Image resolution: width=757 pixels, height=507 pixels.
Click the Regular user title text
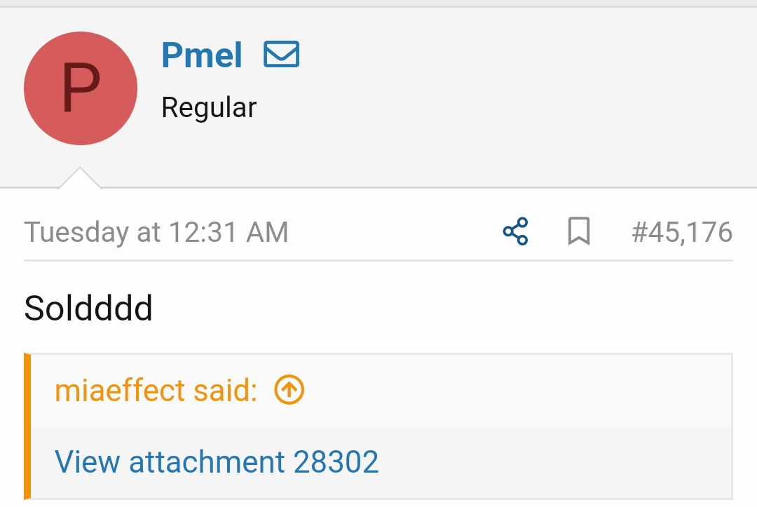[x=209, y=107]
